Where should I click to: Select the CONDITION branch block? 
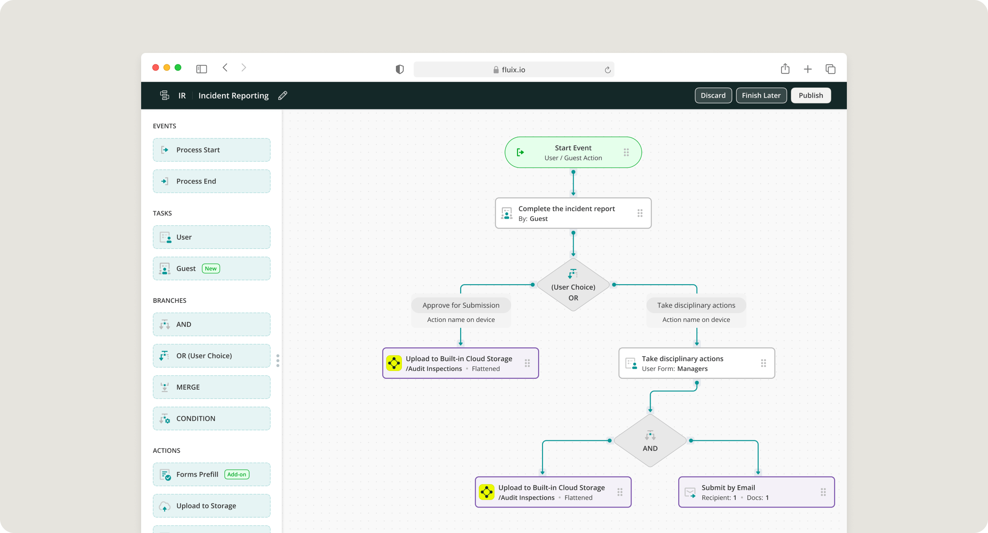point(211,419)
